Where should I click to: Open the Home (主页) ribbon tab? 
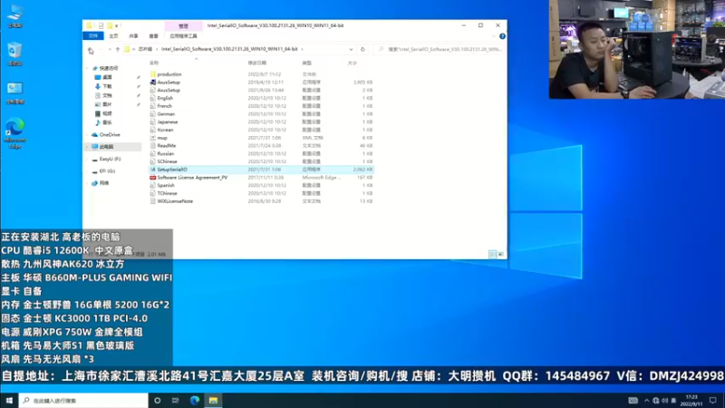[x=113, y=36]
